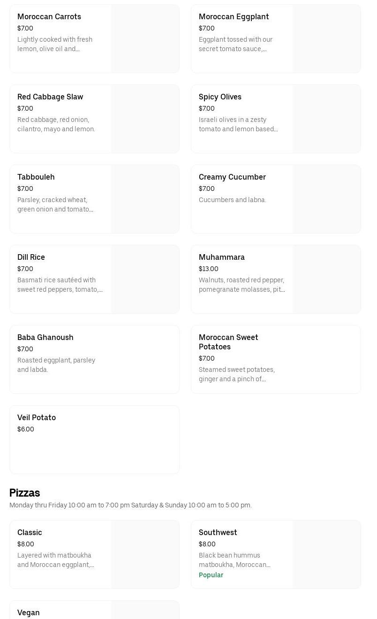Select the Baba Ghanoush card
This screenshot has width=377, height=619.
pos(94,359)
